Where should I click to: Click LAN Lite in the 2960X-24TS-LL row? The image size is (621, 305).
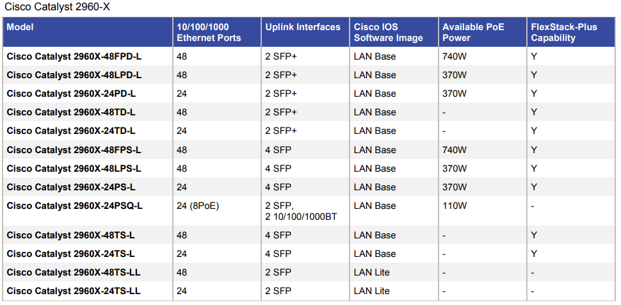click(371, 291)
